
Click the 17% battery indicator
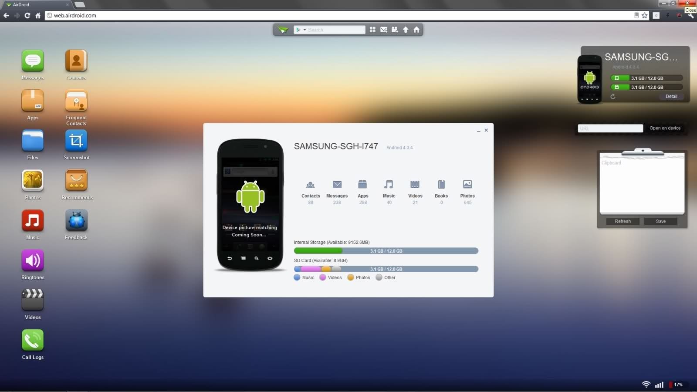point(676,385)
